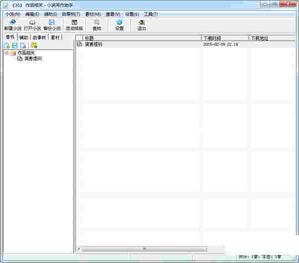The width and height of the screenshot is (299, 263).
Task: Click the date cell starting with 2015
Action: tap(220, 44)
